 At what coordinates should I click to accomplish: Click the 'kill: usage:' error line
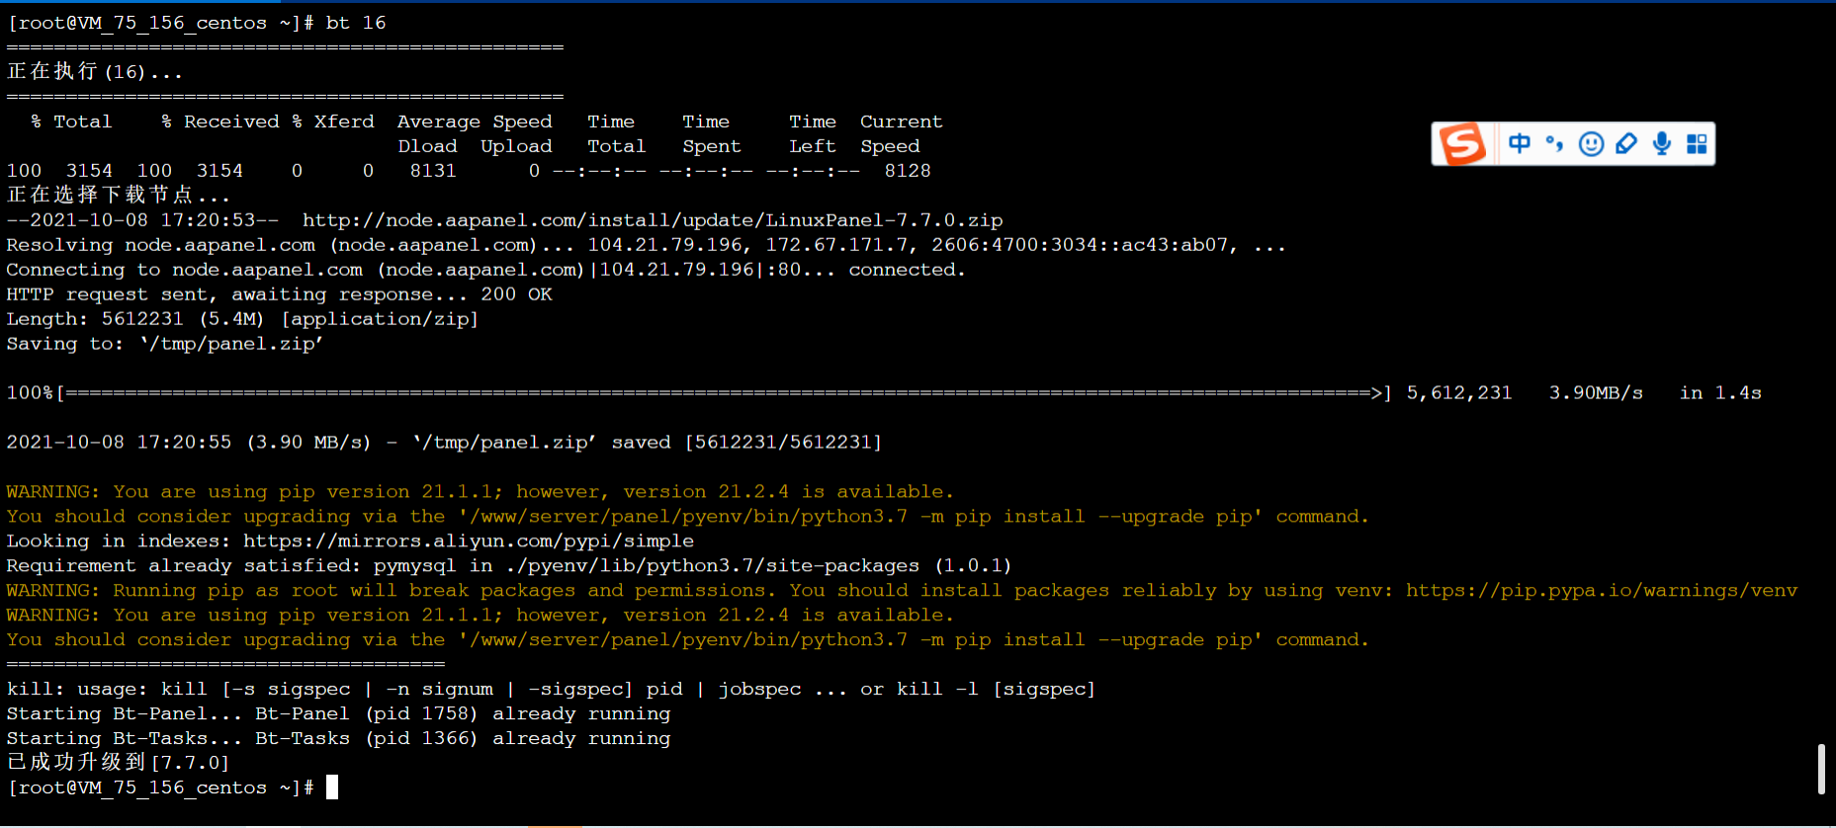551,690
